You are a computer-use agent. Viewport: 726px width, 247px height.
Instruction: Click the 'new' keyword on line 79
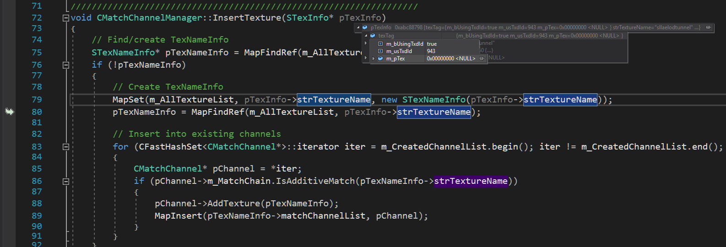(x=389, y=100)
